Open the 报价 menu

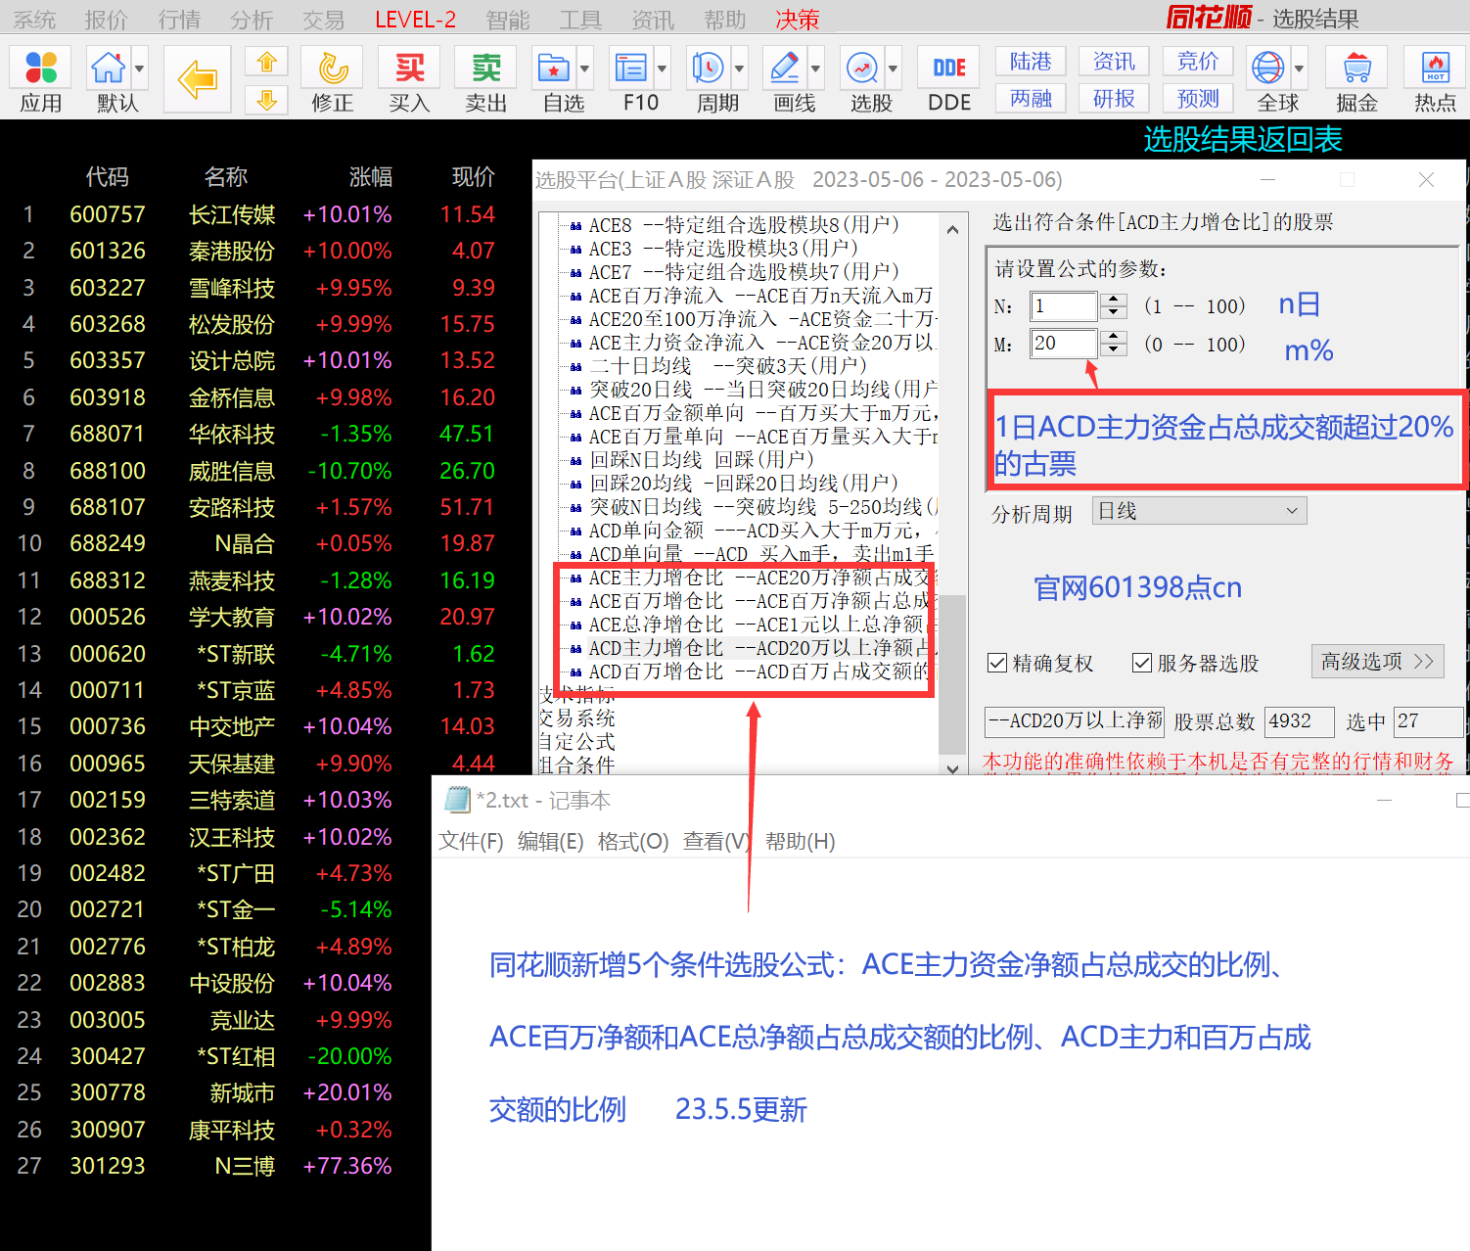point(107,20)
